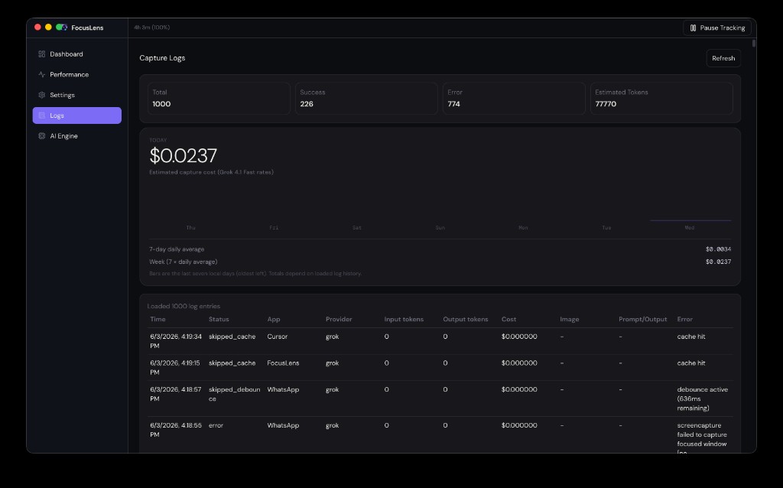Click the Dashboard grid icon in sidebar
The width and height of the screenshot is (783, 488).
(x=42, y=54)
